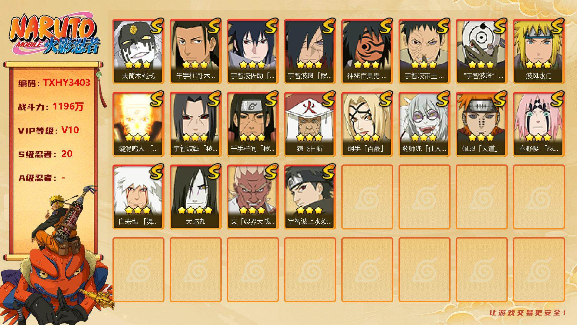The width and height of the screenshot is (577, 325).
Task: Select the 自来也 ninja card
Action: [x=138, y=197]
